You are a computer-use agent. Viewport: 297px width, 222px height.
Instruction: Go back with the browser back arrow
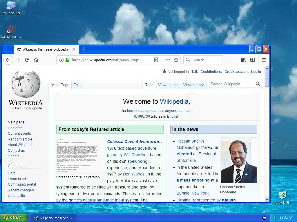[8, 60]
